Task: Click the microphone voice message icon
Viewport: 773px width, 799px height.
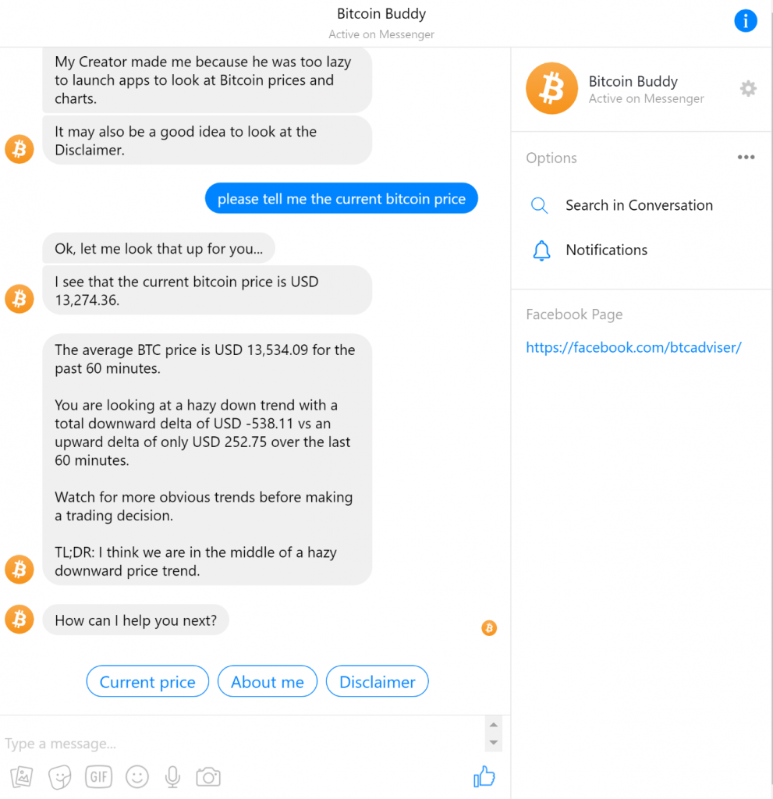Action: (172, 777)
